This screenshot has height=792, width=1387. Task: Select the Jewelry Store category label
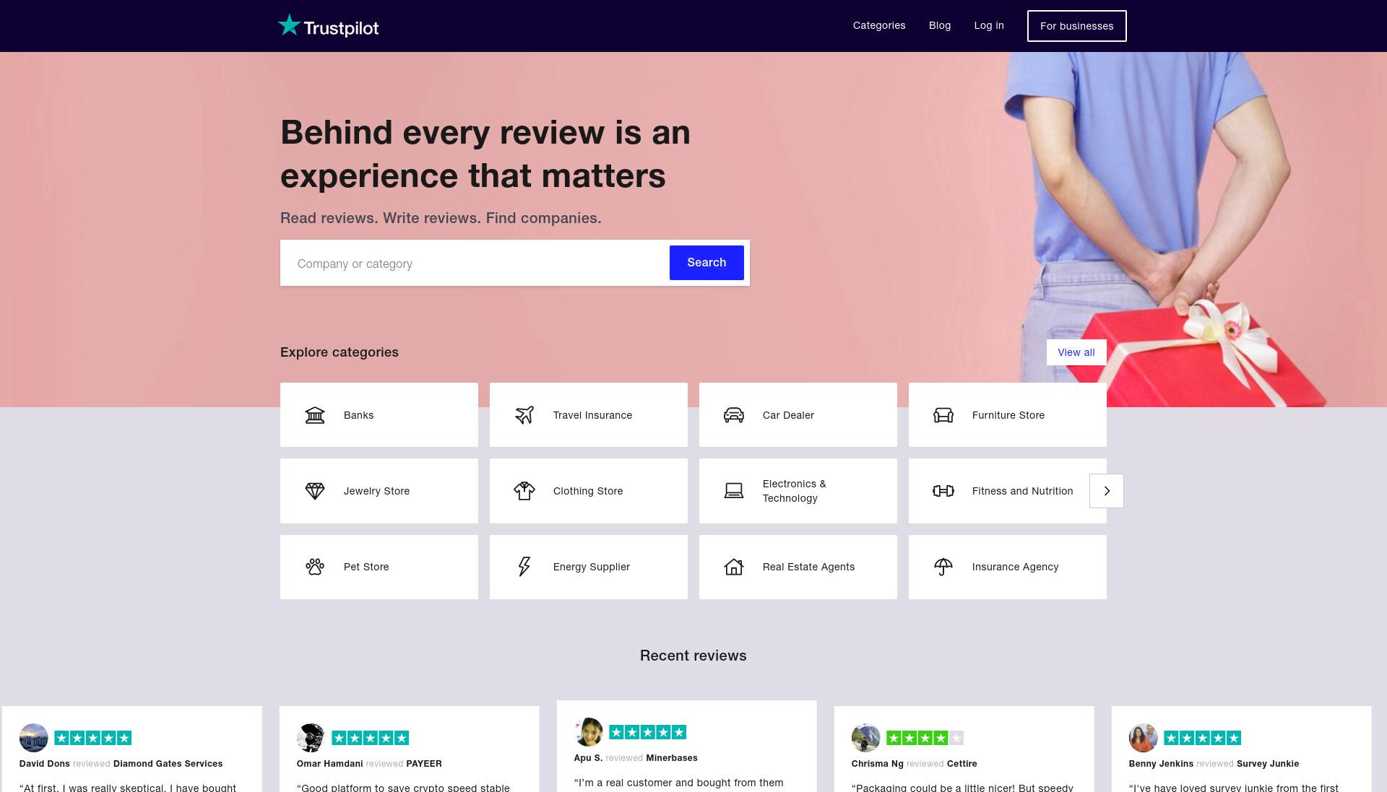376,491
